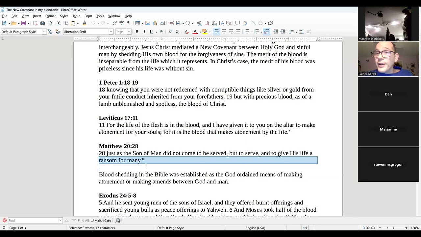Click the Save document icon
421x237 pixels.
click(23, 23)
